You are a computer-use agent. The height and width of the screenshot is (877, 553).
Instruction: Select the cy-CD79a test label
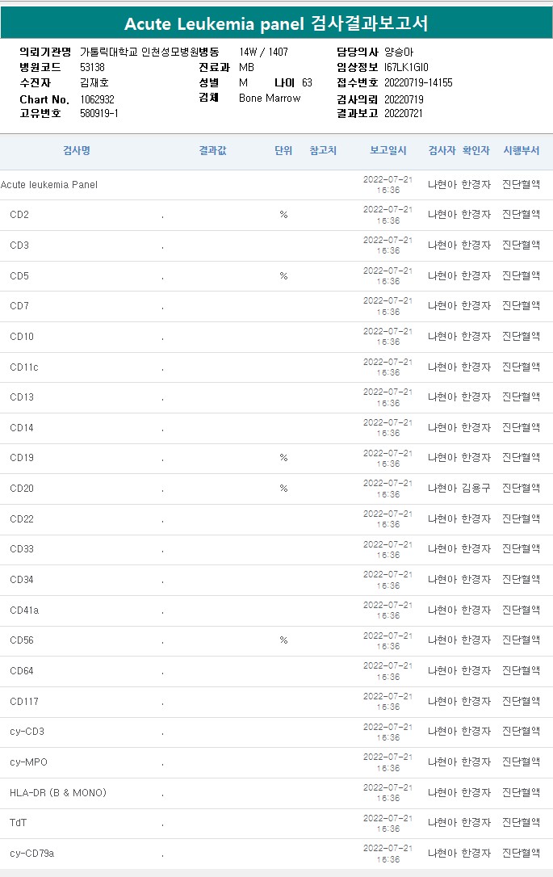tap(32, 854)
